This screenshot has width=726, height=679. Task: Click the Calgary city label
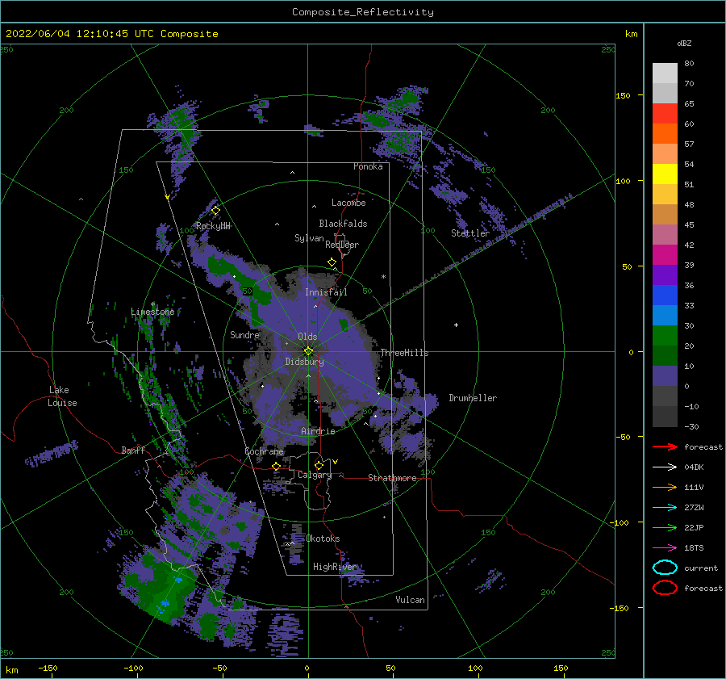coord(315,475)
